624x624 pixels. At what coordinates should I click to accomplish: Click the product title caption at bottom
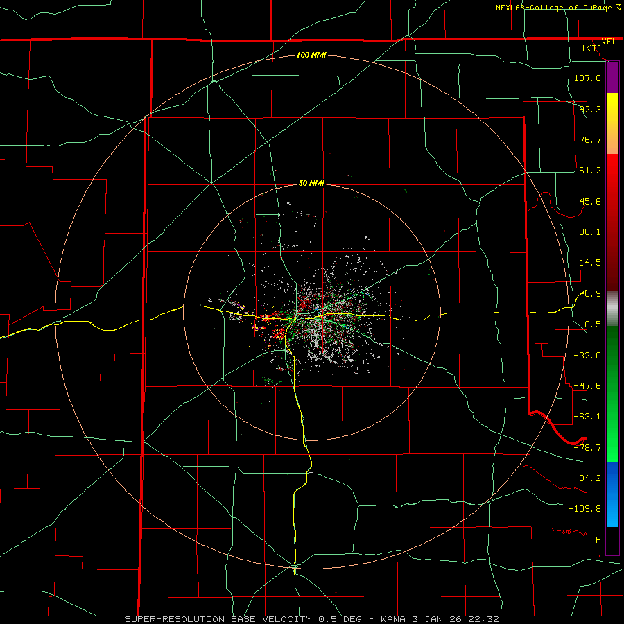click(312, 619)
